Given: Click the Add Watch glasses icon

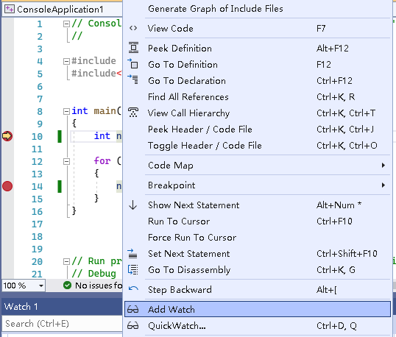Looking at the screenshot, I should coord(132,309).
